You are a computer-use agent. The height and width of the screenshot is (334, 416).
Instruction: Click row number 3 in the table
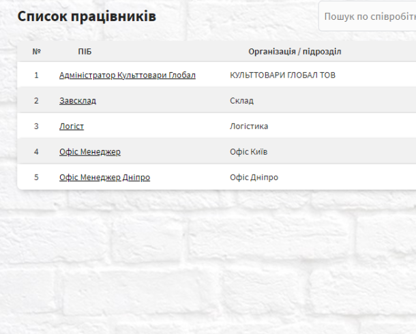[x=36, y=126]
